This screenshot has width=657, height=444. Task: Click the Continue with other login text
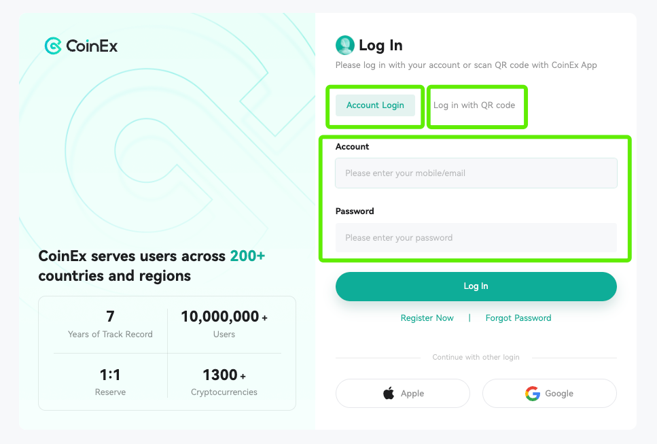tap(476, 358)
